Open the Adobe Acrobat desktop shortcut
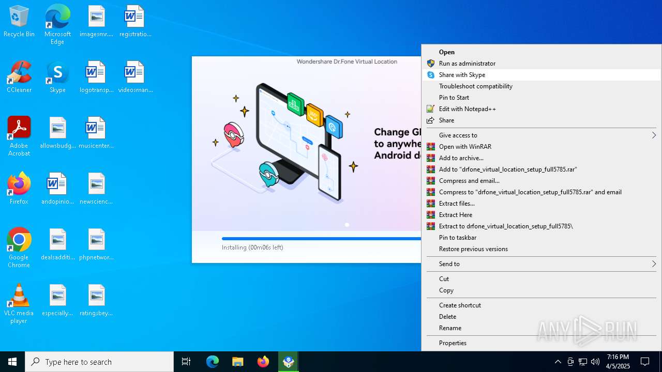This screenshot has width=662, height=372. click(19, 136)
